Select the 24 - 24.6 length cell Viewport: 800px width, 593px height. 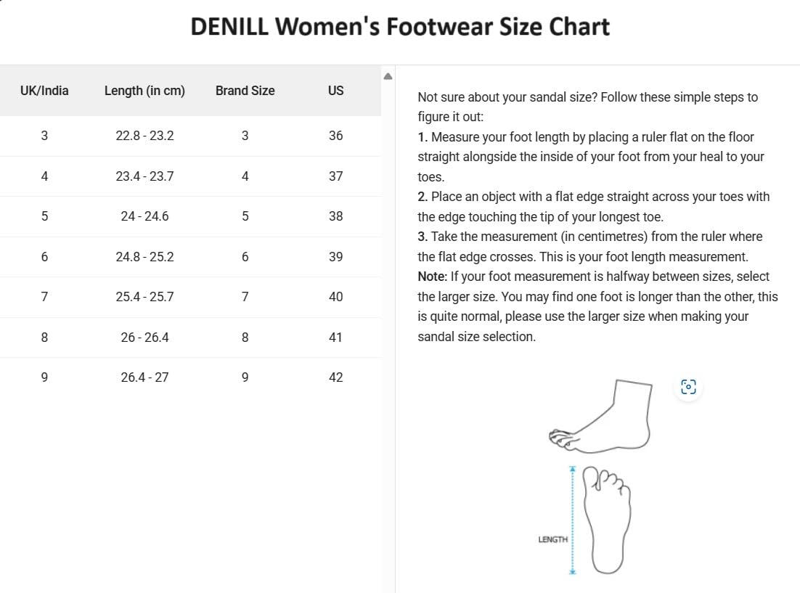pos(144,216)
